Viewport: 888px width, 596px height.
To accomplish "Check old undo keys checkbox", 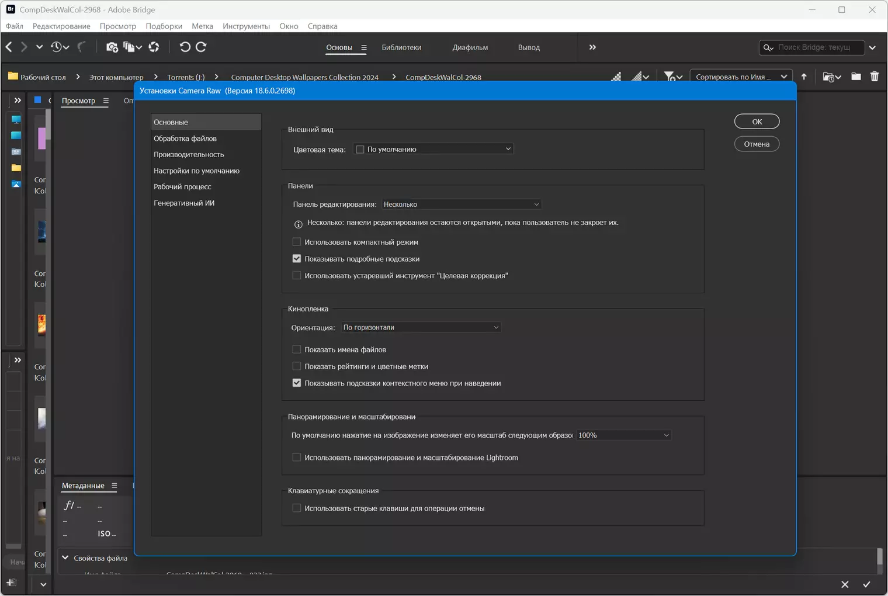I will [297, 508].
